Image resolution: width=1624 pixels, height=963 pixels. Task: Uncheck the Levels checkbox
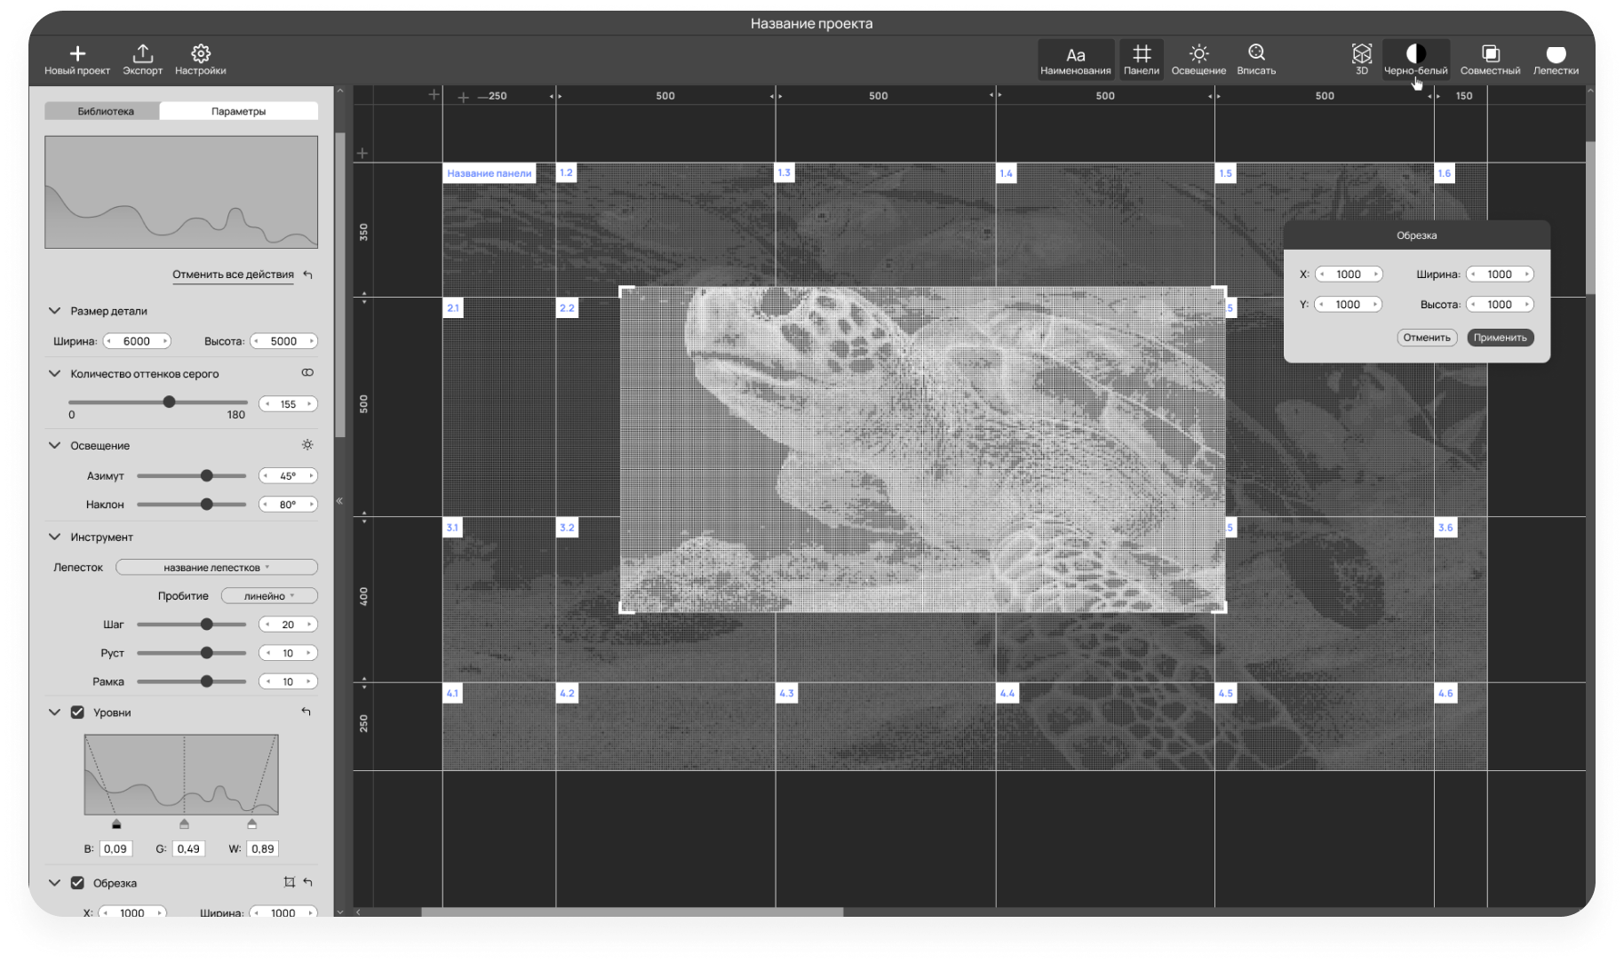tap(77, 712)
